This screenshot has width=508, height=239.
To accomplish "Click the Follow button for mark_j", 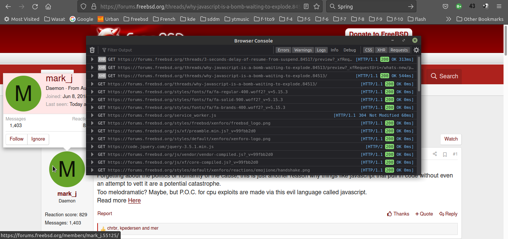I will tap(16, 139).
